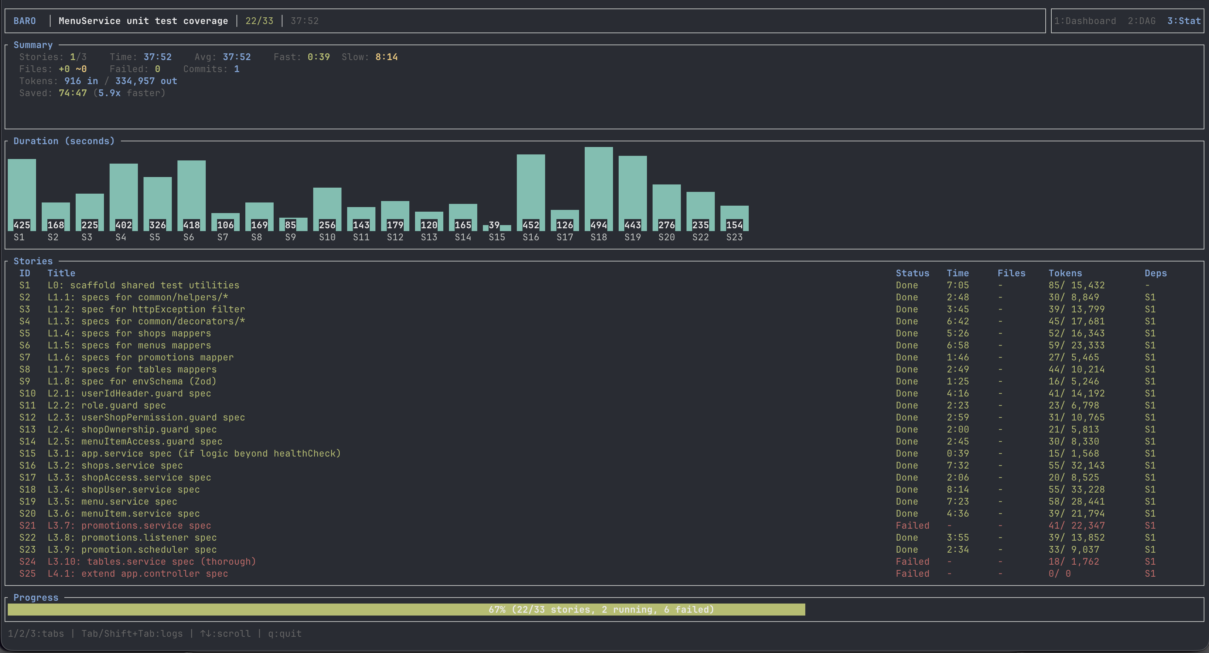1209x653 pixels.
Task: Open the 2:DAG tab
Action: click(1141, 21)
